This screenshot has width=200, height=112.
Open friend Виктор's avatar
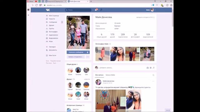click(78, 85)
